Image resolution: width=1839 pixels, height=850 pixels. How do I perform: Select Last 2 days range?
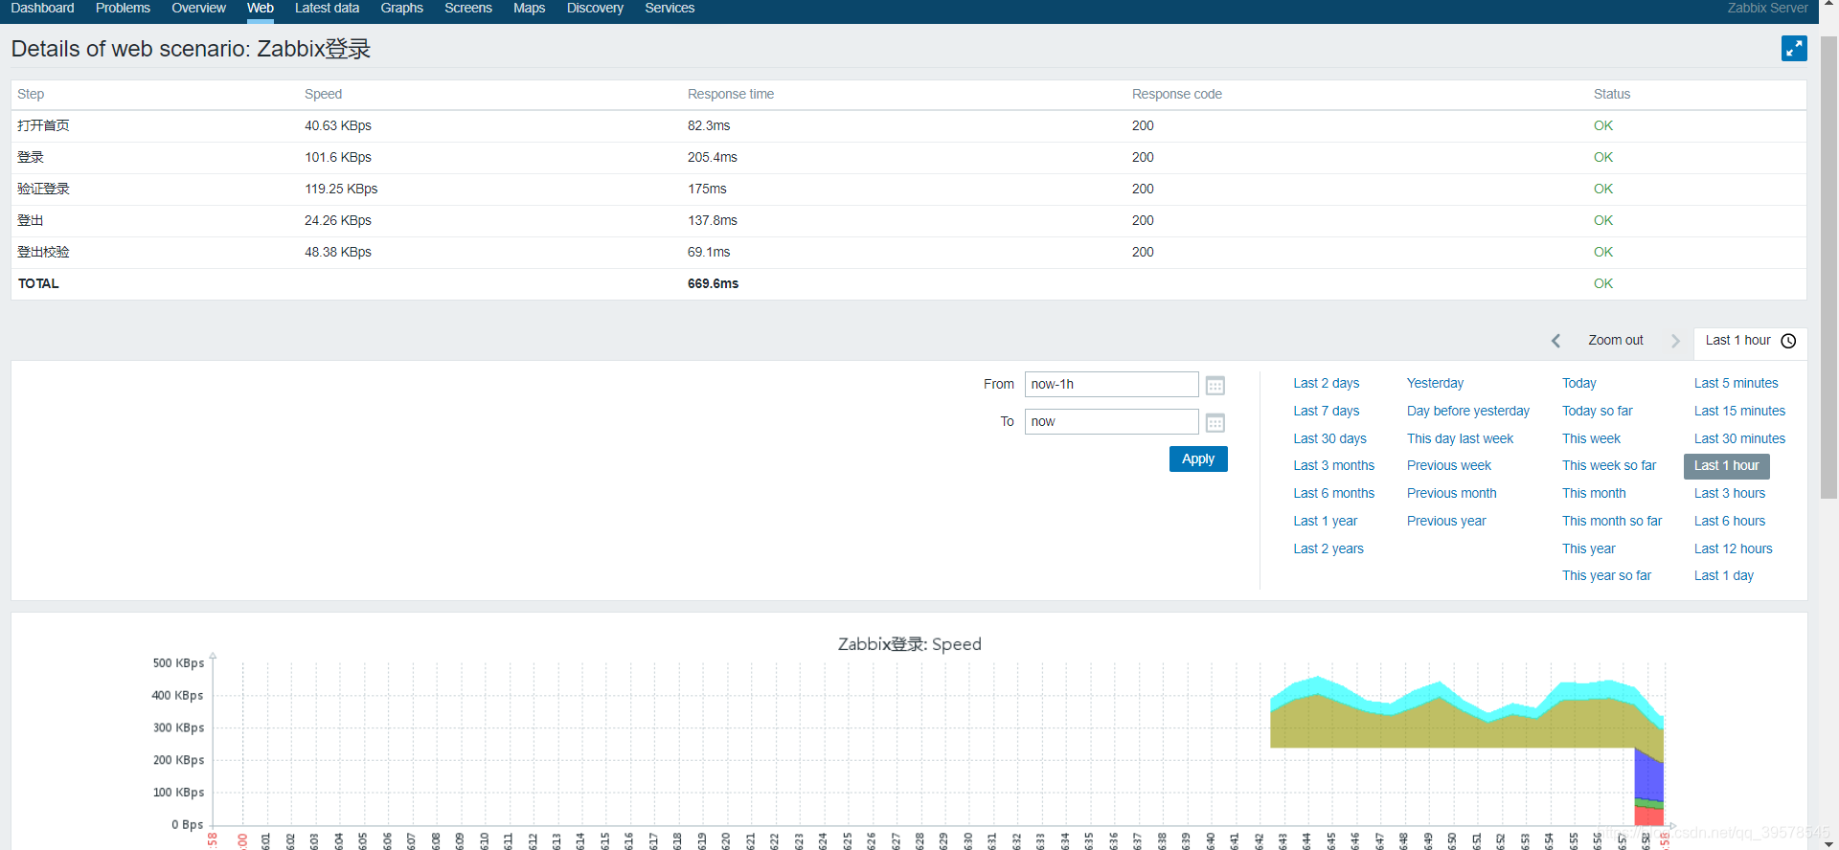point(1326,384)
